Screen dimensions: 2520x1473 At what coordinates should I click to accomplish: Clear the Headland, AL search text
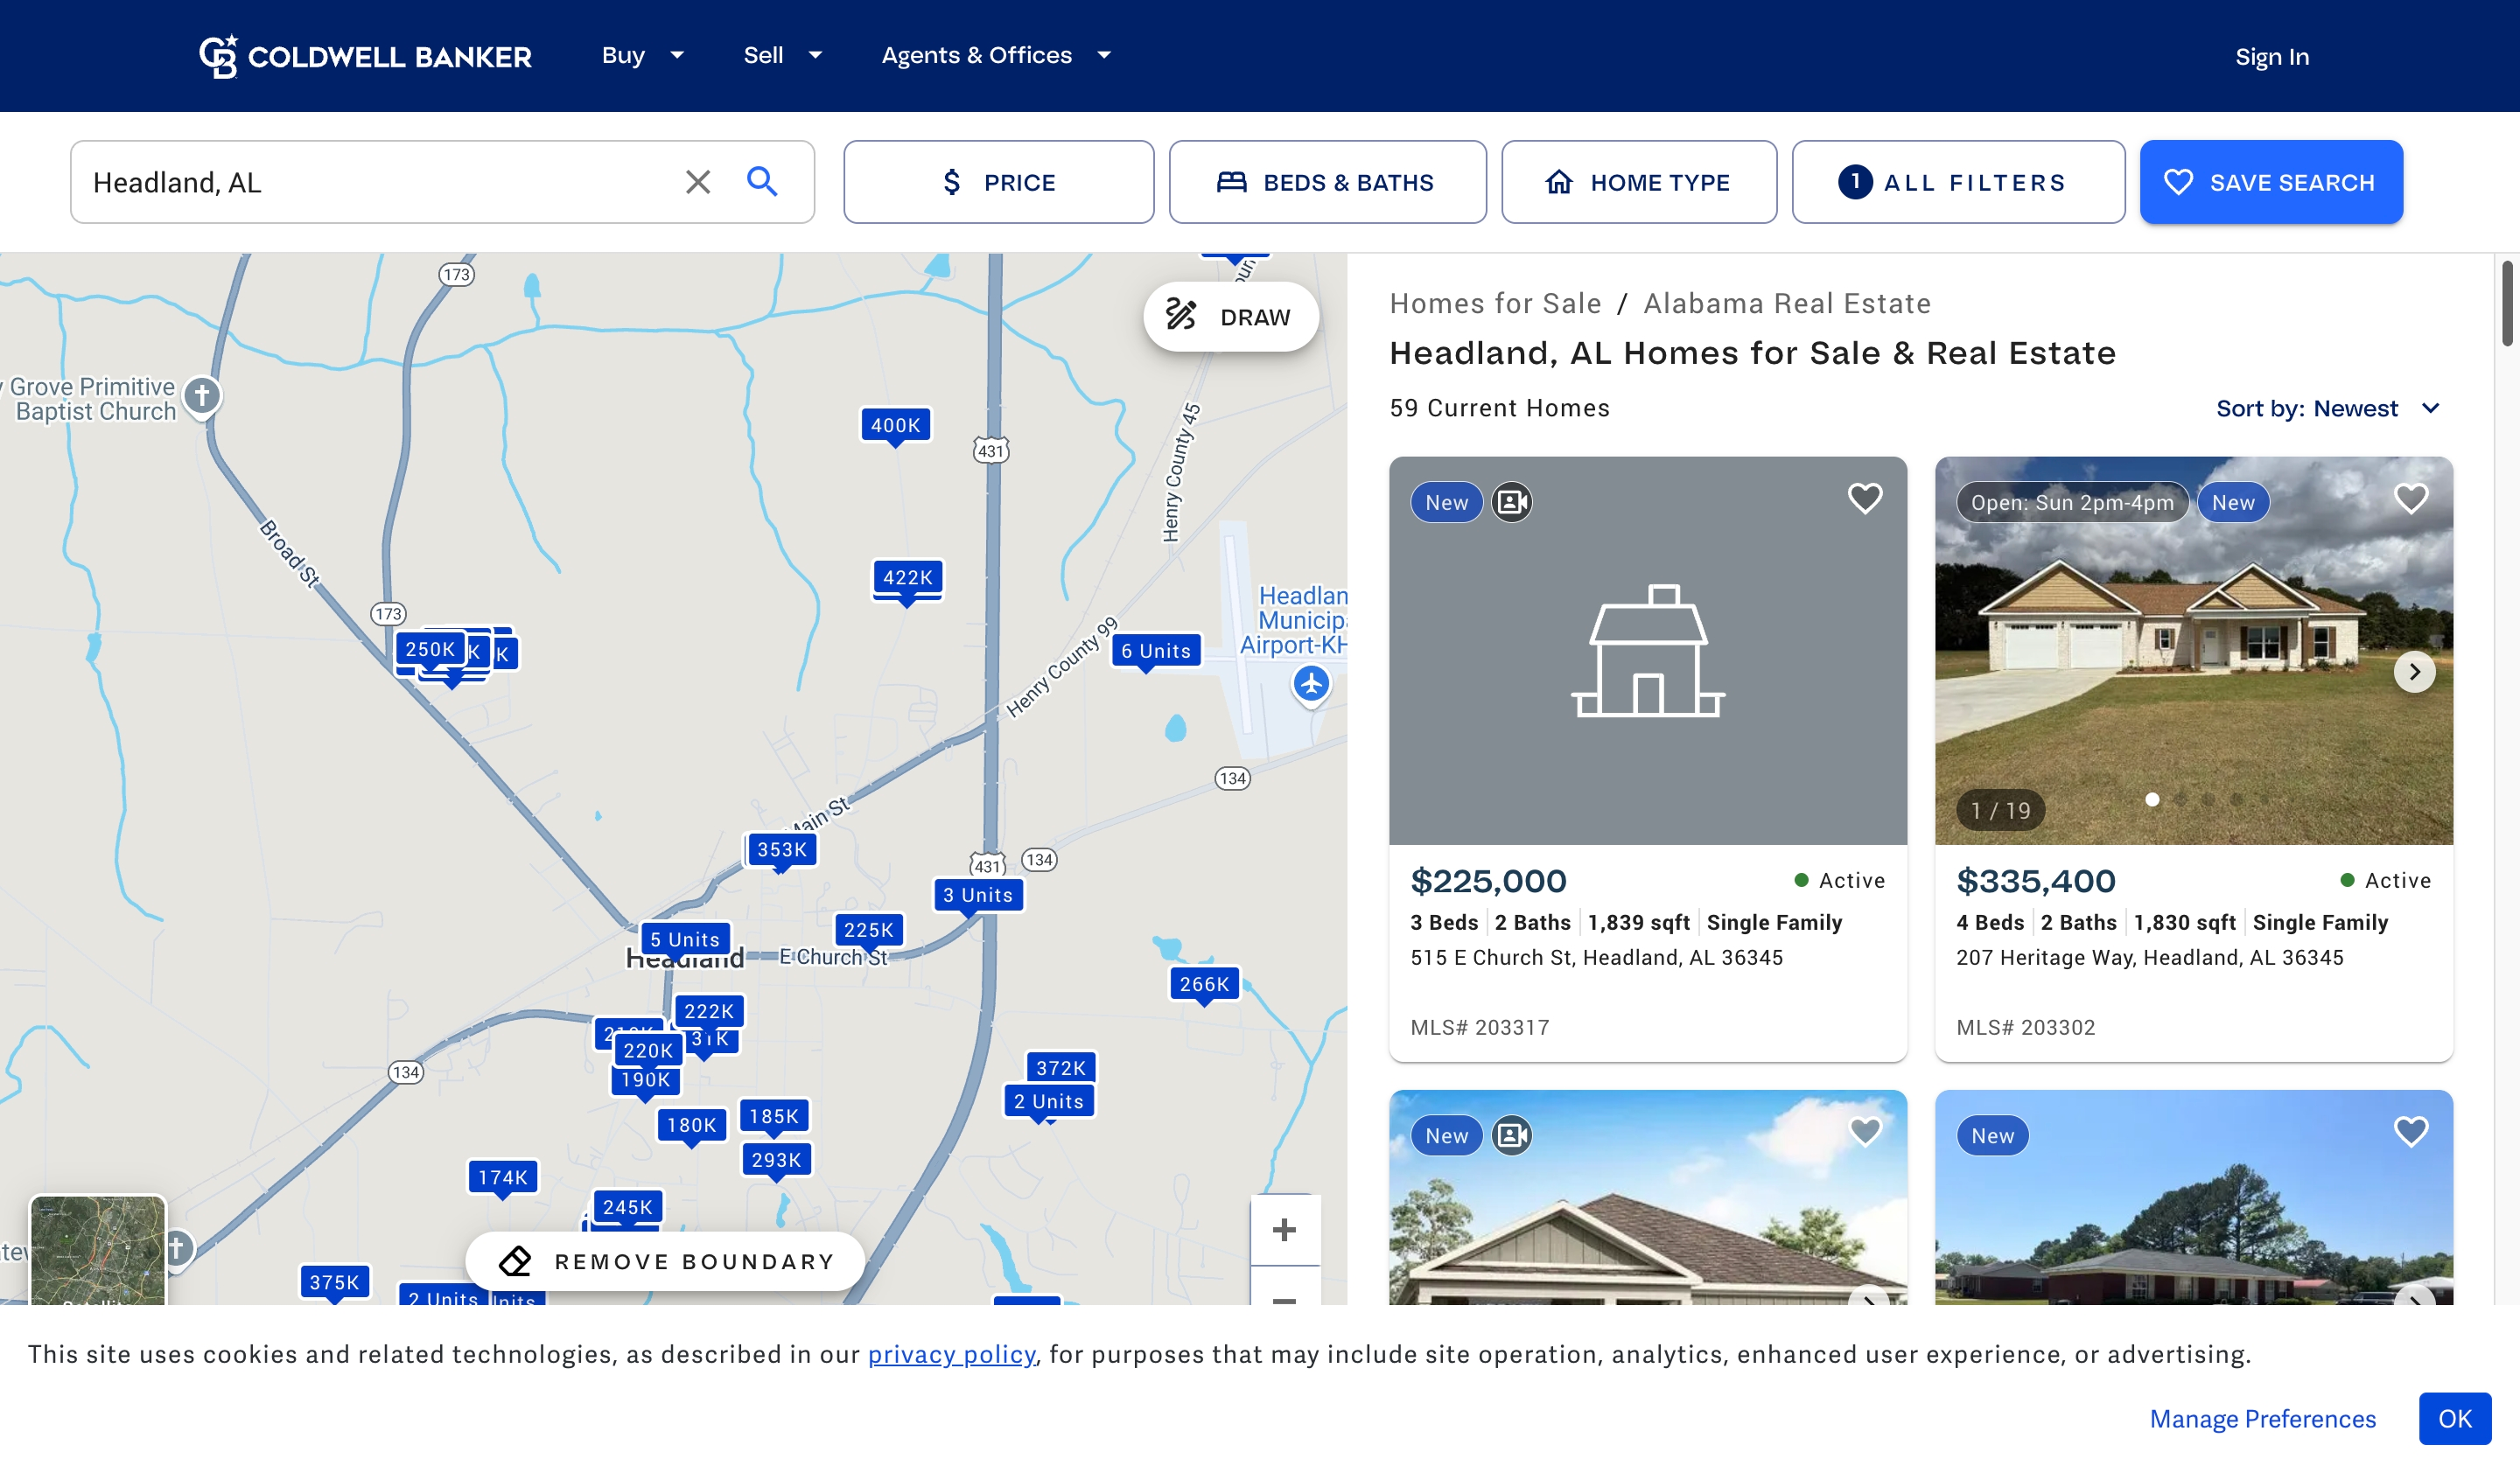pyautogui.click(x=697, y=182)
